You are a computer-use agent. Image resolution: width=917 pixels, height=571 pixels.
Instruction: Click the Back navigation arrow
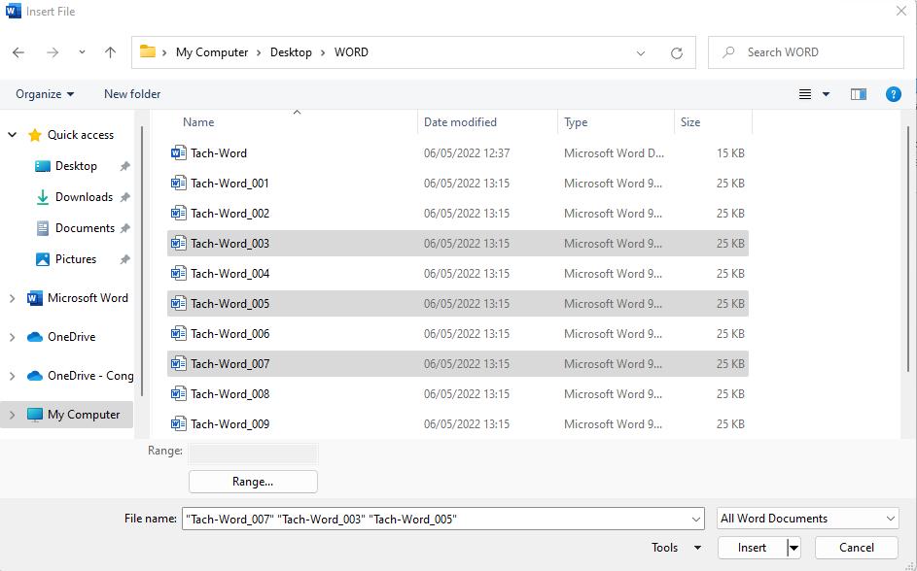click(x=18, y=52)
